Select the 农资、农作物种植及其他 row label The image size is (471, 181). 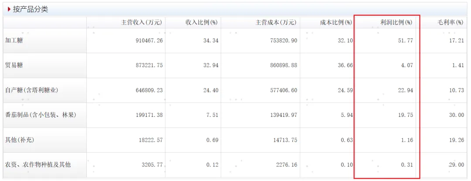point(38,164)
